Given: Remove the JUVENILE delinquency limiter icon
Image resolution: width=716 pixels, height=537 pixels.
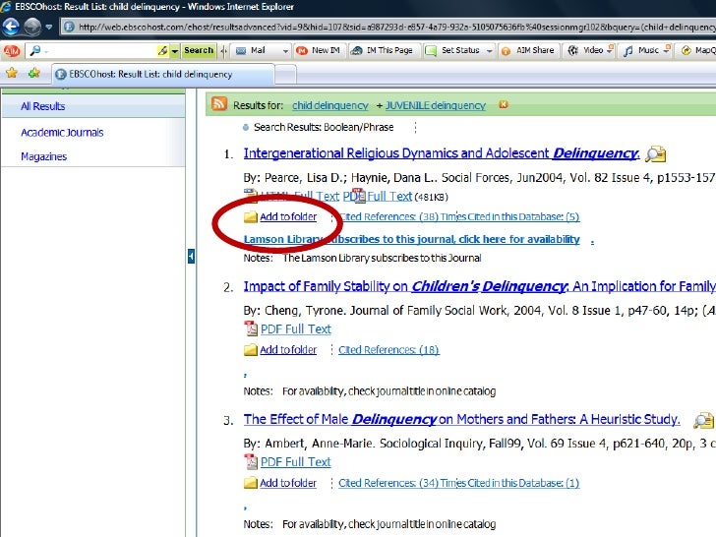Looking at the screenshot, I should click(504, 104).
